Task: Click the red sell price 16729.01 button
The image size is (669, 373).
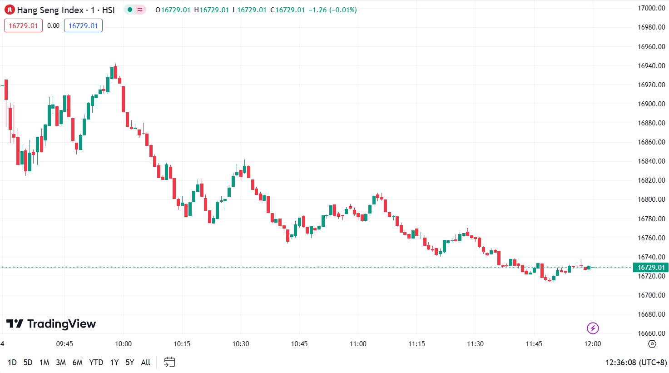Action: [23, 26]
